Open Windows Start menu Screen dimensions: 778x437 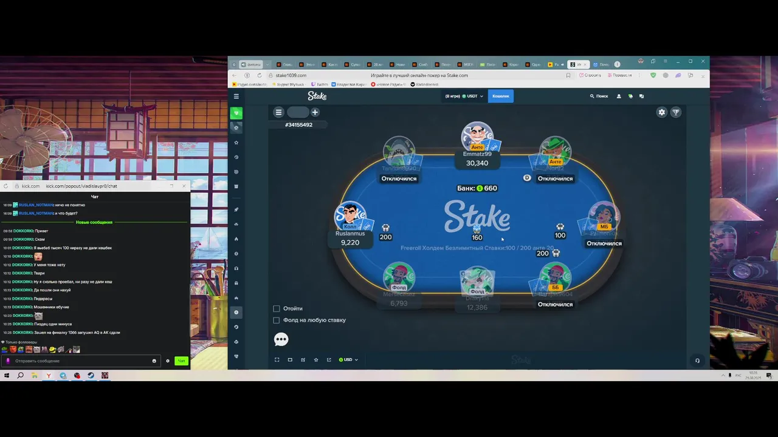(x=7, y=376)
